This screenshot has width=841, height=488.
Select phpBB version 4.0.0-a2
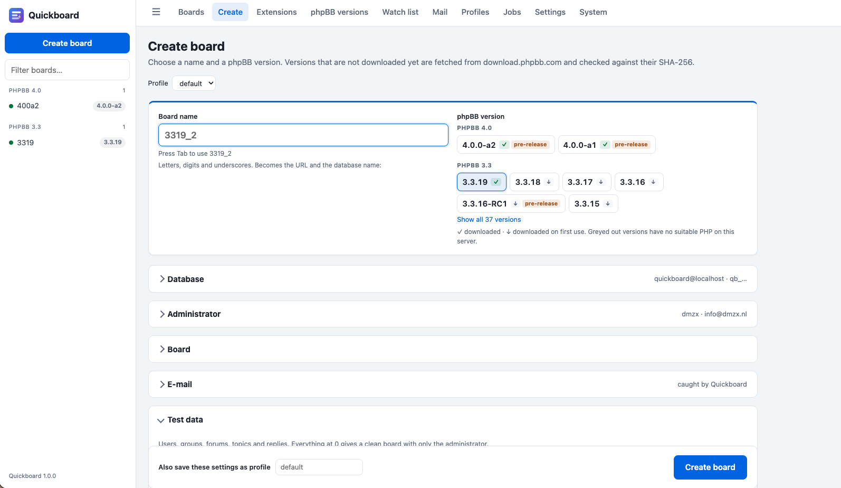(505, 145)
